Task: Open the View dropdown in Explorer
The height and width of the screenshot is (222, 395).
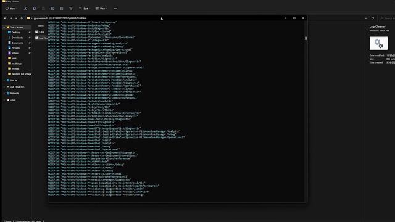Action: click(x=101, y=9)
